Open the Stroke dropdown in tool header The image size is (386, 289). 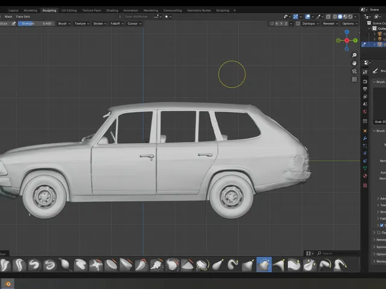[100, 23]
